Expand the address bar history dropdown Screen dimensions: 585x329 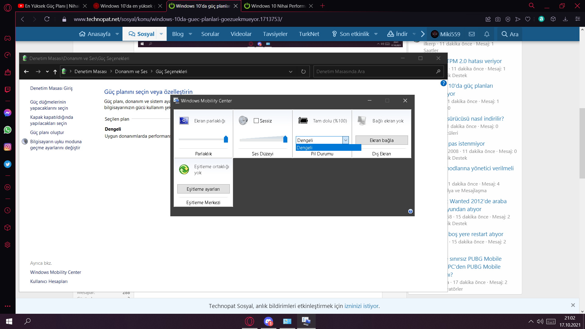pyautogui.click(x=291, y=72)
